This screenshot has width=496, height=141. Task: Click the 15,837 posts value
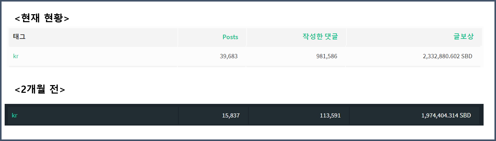click(x=231, y=115)
